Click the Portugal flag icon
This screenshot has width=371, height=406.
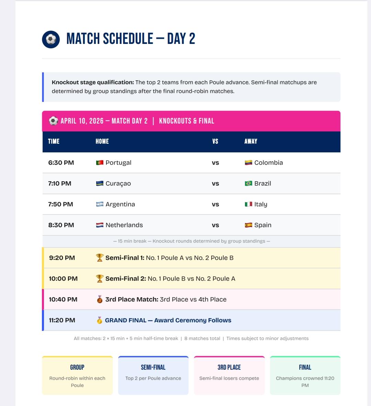pos(100,163)
